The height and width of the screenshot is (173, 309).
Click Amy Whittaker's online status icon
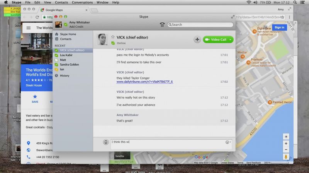click(66, 25)
